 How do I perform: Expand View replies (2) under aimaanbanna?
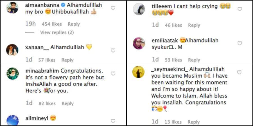click(x=57, y=32)
